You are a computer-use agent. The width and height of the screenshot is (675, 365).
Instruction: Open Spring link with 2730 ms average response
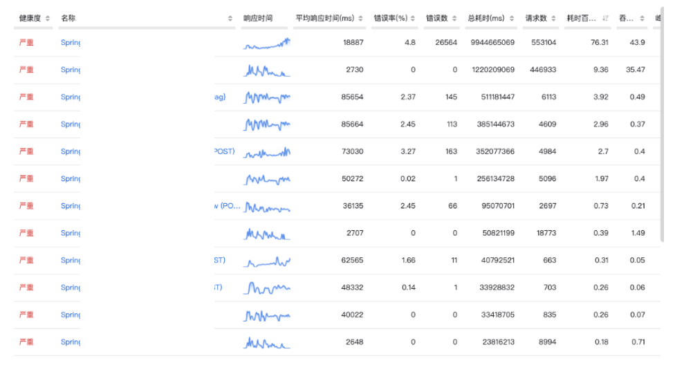pos(71,70)
